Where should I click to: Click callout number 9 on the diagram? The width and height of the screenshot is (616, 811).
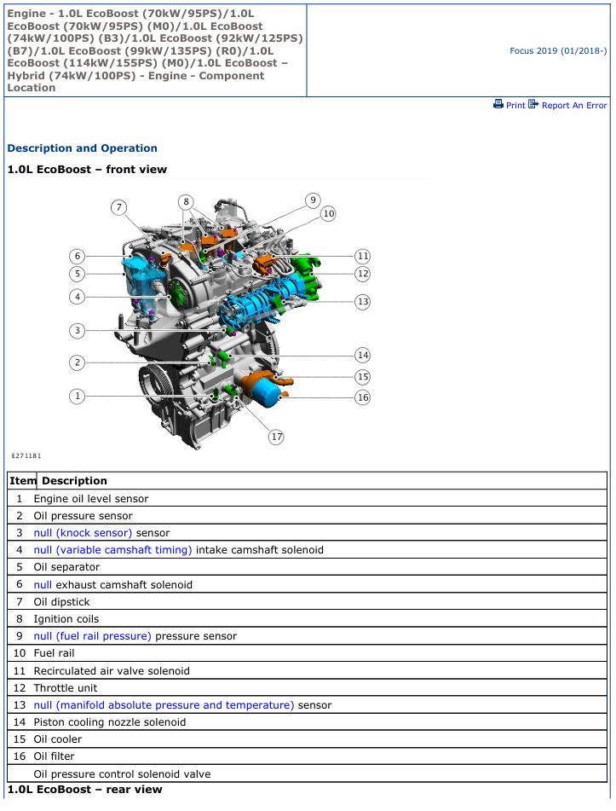pos(313,200)
